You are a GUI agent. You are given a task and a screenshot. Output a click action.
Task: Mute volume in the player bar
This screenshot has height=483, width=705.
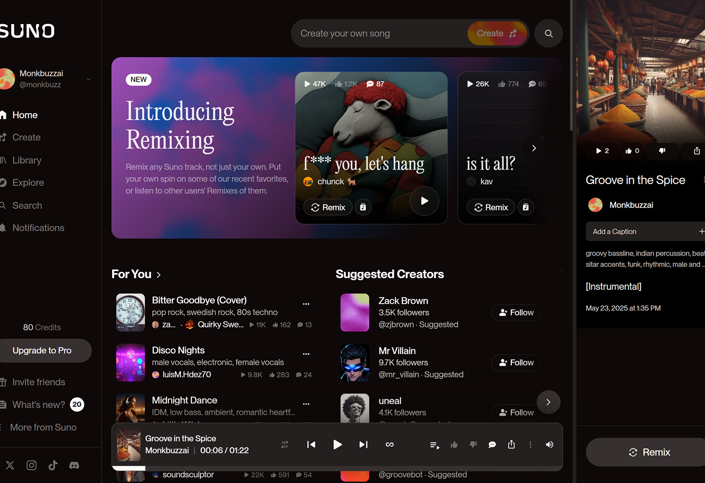pyautogui.click(x=550, y=444)
